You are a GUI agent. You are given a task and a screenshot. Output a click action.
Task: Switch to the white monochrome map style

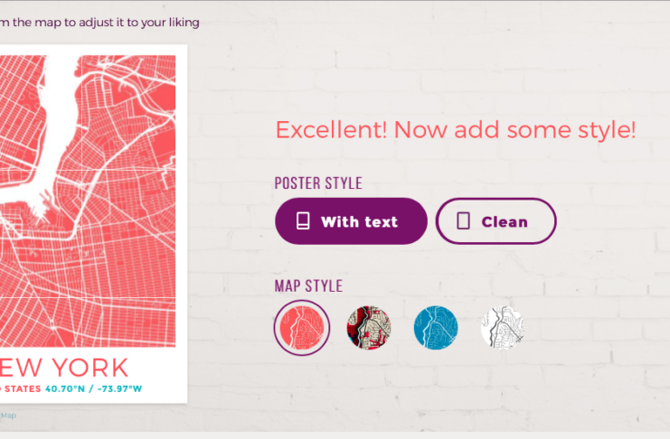coord(503,328)
